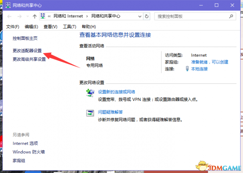Open the 准备就绪，可以创建 homegroup link
243x173 pixels.
tap(210, 62)
